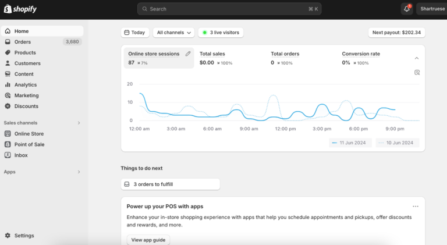447x245 pixels.
Task: Click the View app guide button
Action: tap(148, 239)
